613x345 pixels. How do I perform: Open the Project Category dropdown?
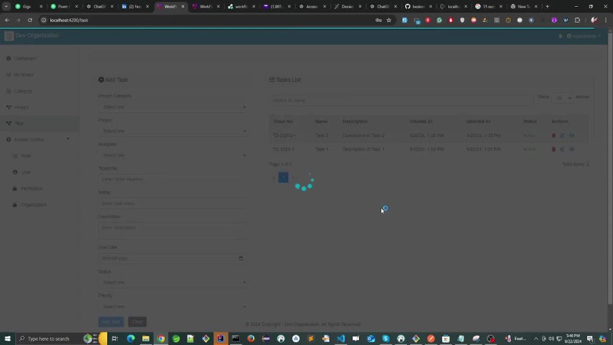pos(172,107)
